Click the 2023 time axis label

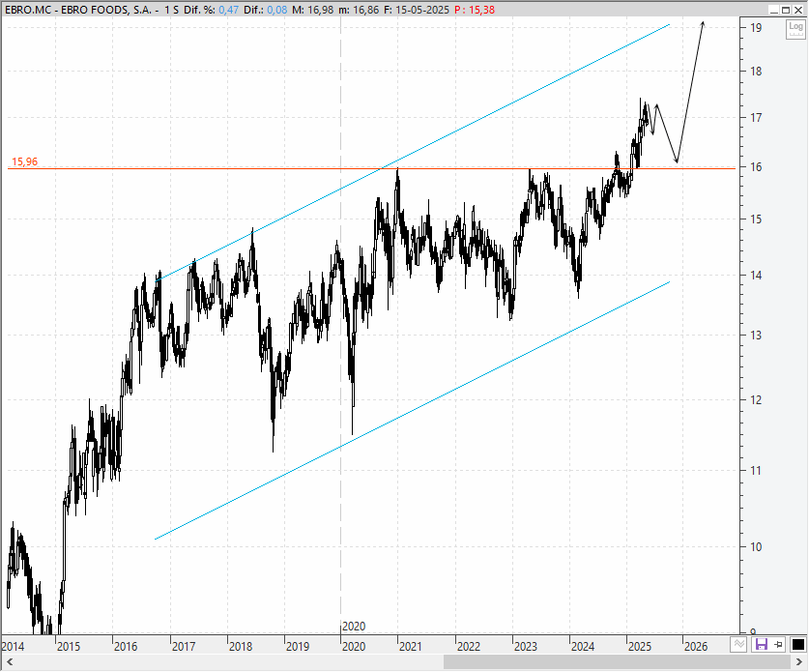coord(525,646)
